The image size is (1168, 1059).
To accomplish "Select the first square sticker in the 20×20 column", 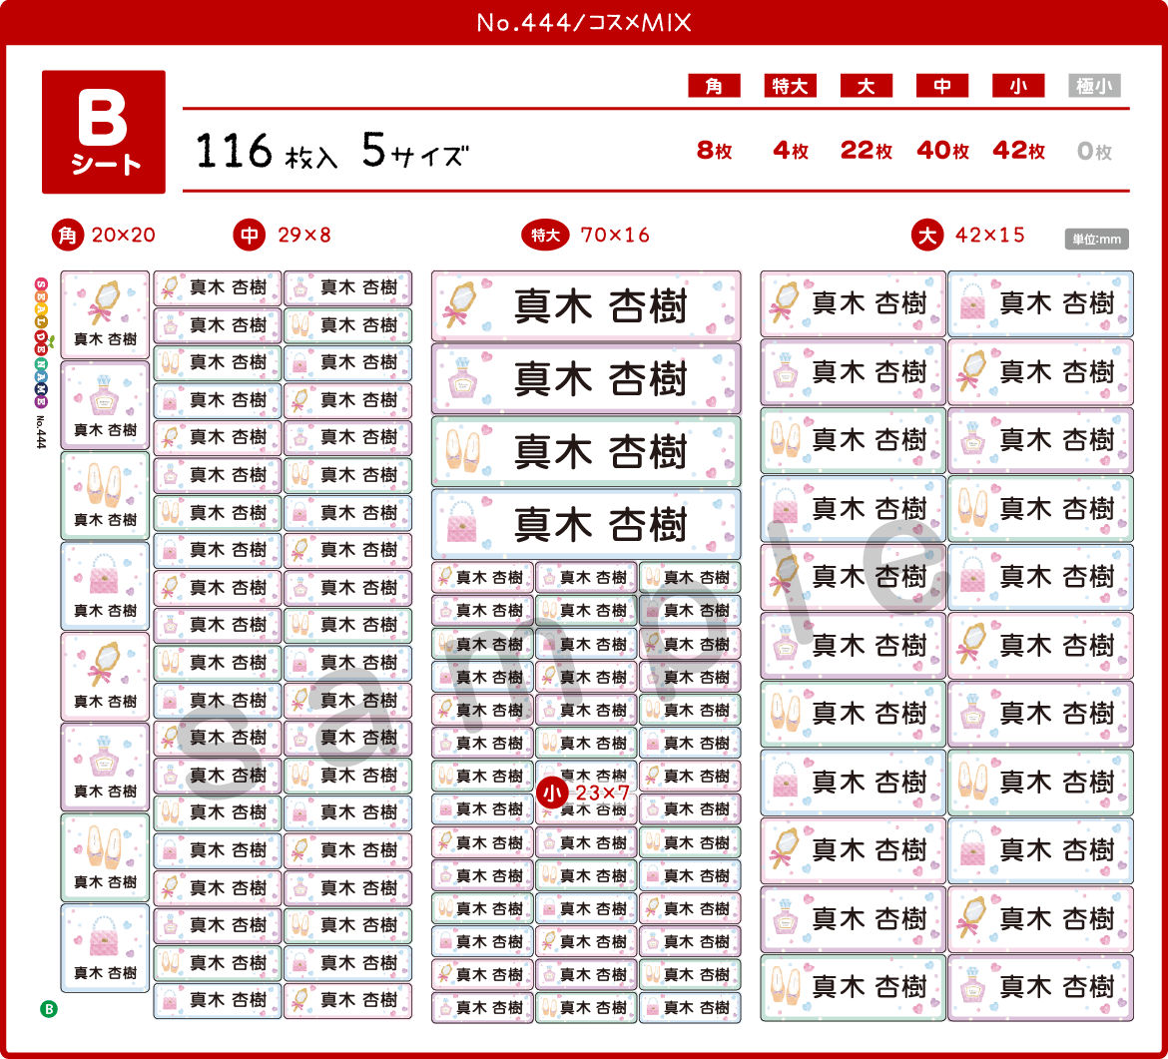I will pos(105,315).
